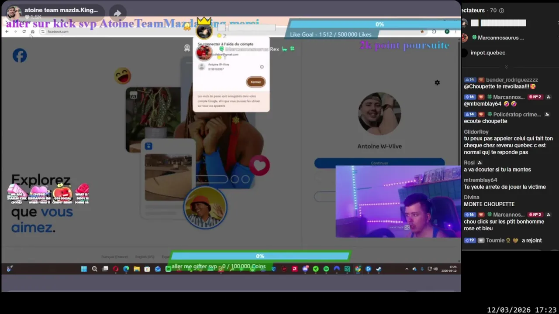
Task: Click the laughing emoji on Facebook collage
Action: pyautogui.click(x=122, y=76)
